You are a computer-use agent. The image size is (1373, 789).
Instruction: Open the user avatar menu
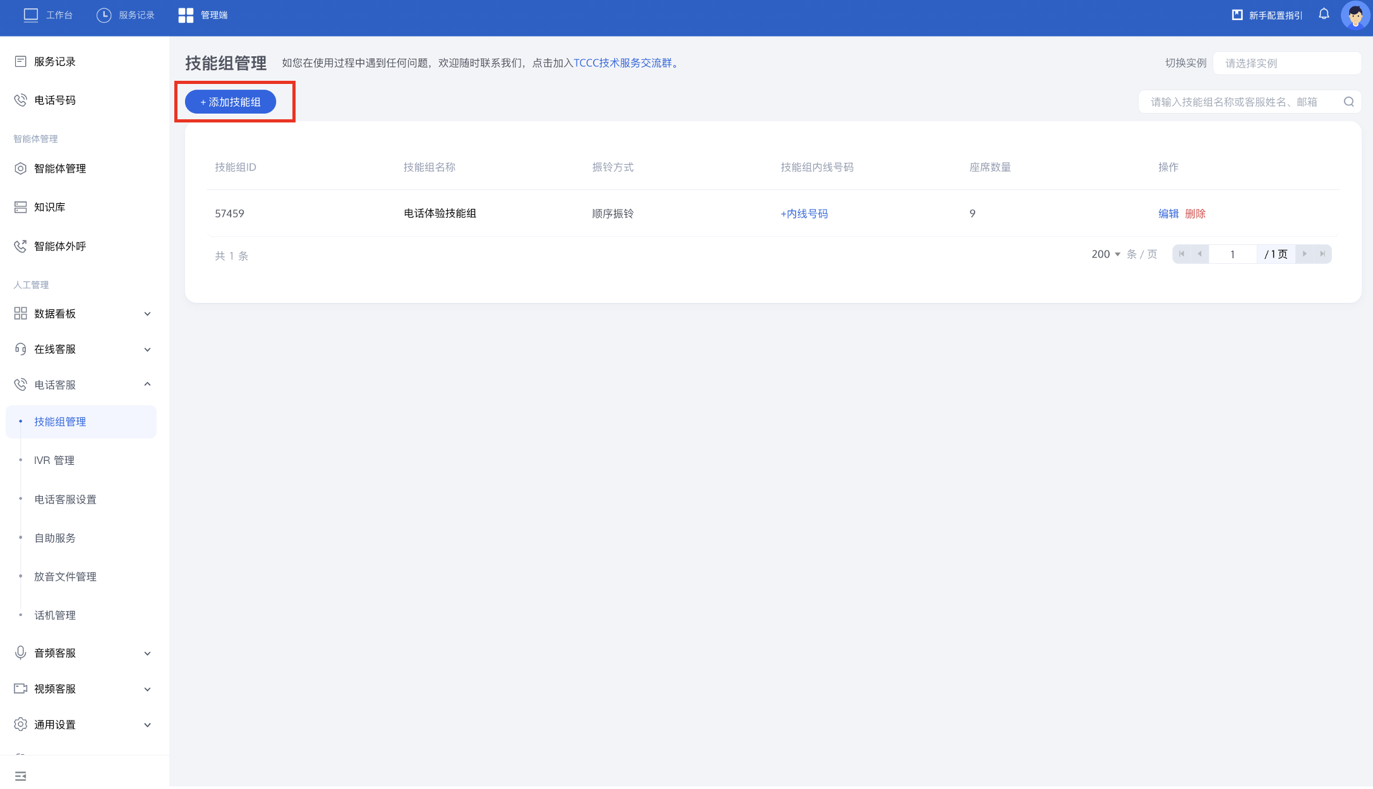[x=1355, y=15]
